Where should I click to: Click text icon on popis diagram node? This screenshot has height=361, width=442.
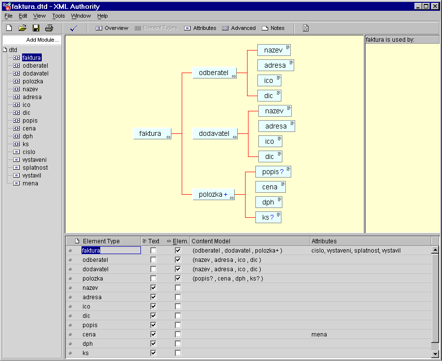[x=288, y=169]
